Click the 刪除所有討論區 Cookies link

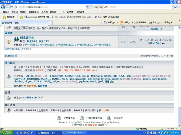point(17,49)
